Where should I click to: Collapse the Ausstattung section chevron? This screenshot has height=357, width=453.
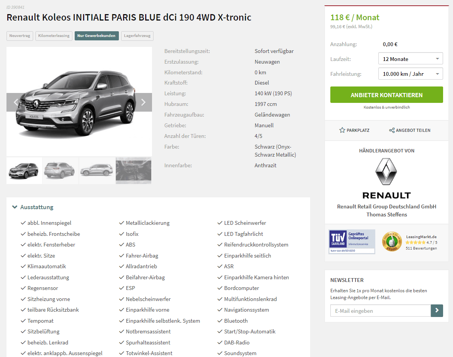tap(15, 207)
